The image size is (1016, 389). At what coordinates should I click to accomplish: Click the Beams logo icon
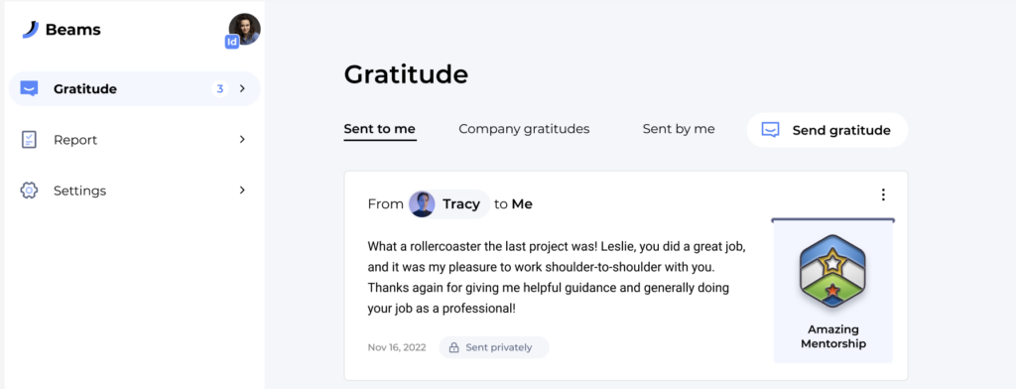point(31,29)
